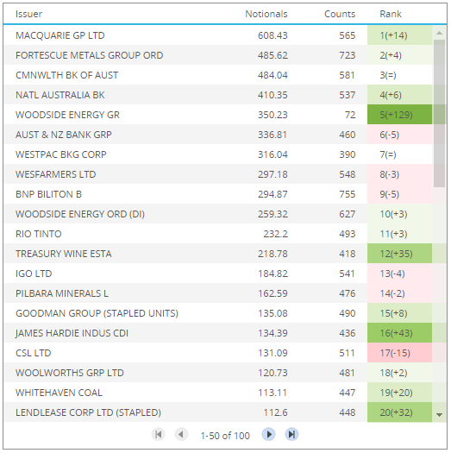
Task: Select the WOODSIDE ENERGY GR issuer
Action: coord(67,115)
